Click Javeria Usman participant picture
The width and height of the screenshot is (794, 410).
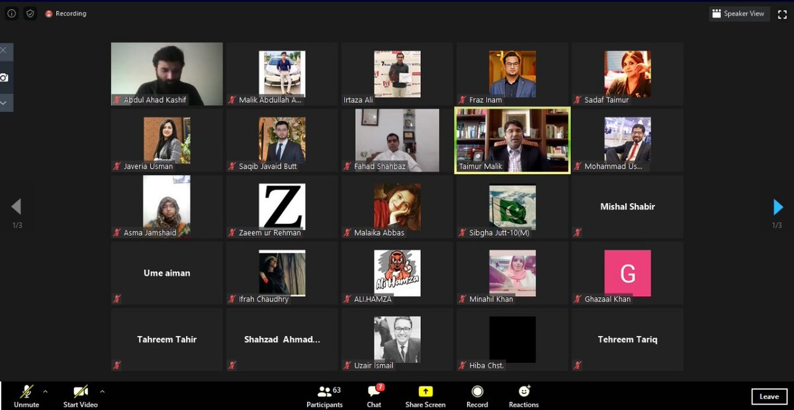[x=167, y=140]
